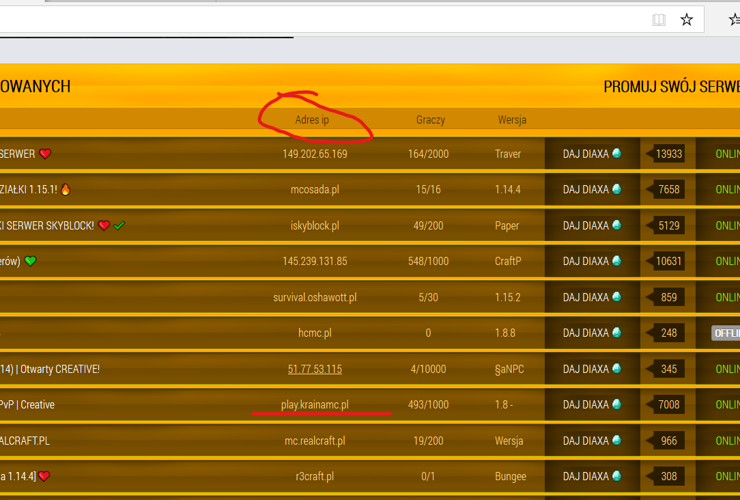Select the play.krainamc.pl server address
740x500 pixels.
pyautogui.click(x=315, y=404)
